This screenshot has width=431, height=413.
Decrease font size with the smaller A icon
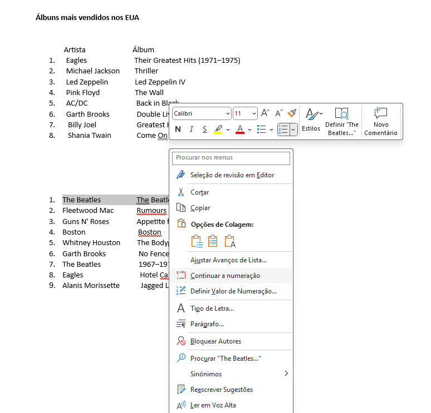[279, 113]
